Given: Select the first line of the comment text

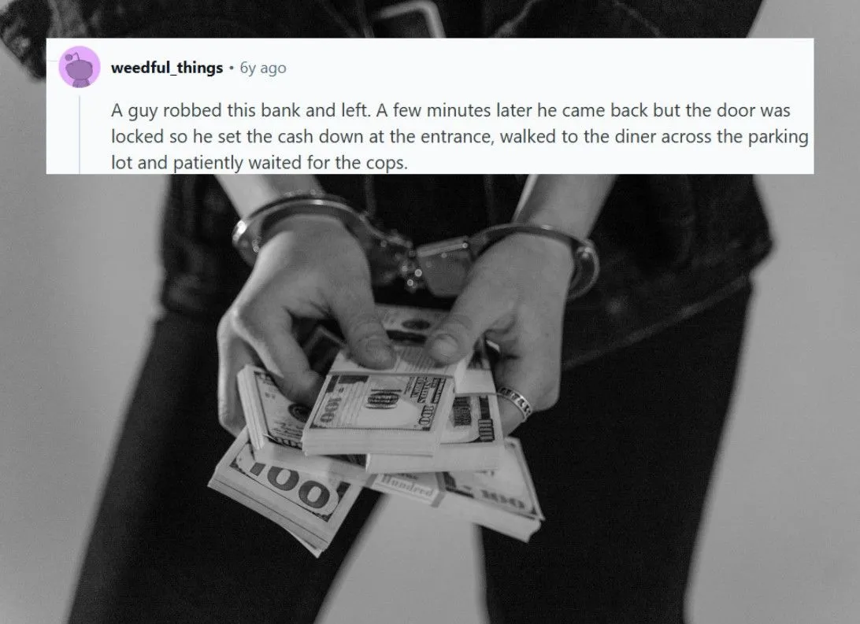Looking at the screenshot, I should [450, 111].
